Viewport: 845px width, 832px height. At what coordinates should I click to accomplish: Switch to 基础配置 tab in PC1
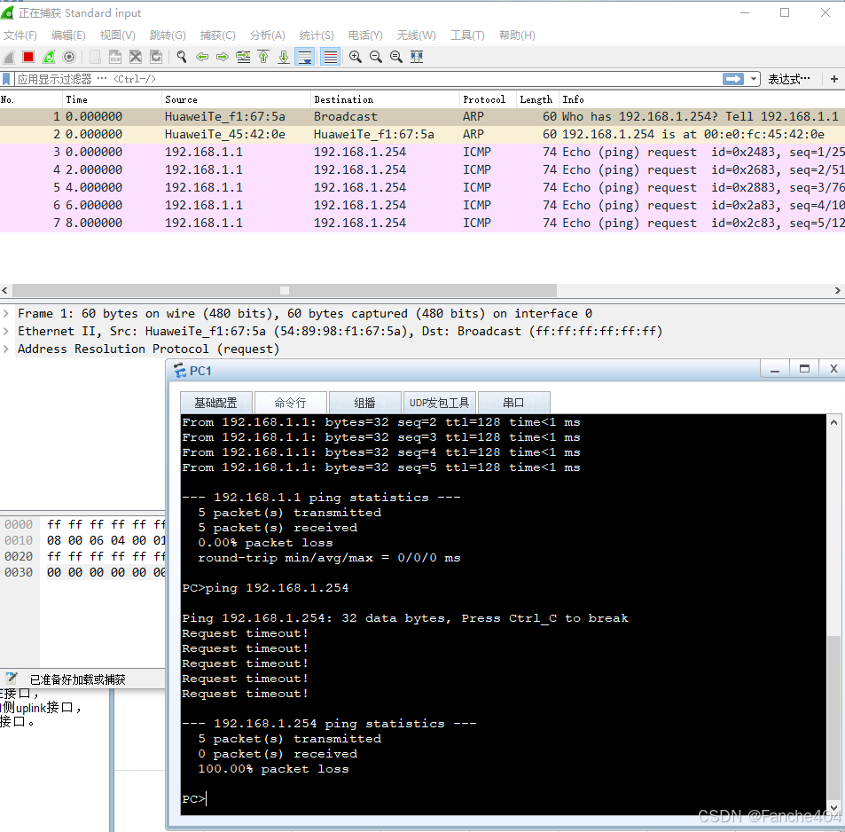[x=215, y=403]
